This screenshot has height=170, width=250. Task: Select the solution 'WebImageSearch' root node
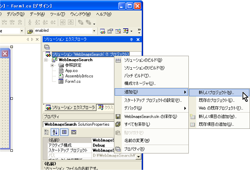pyautogui.click(x=90, y=54)
